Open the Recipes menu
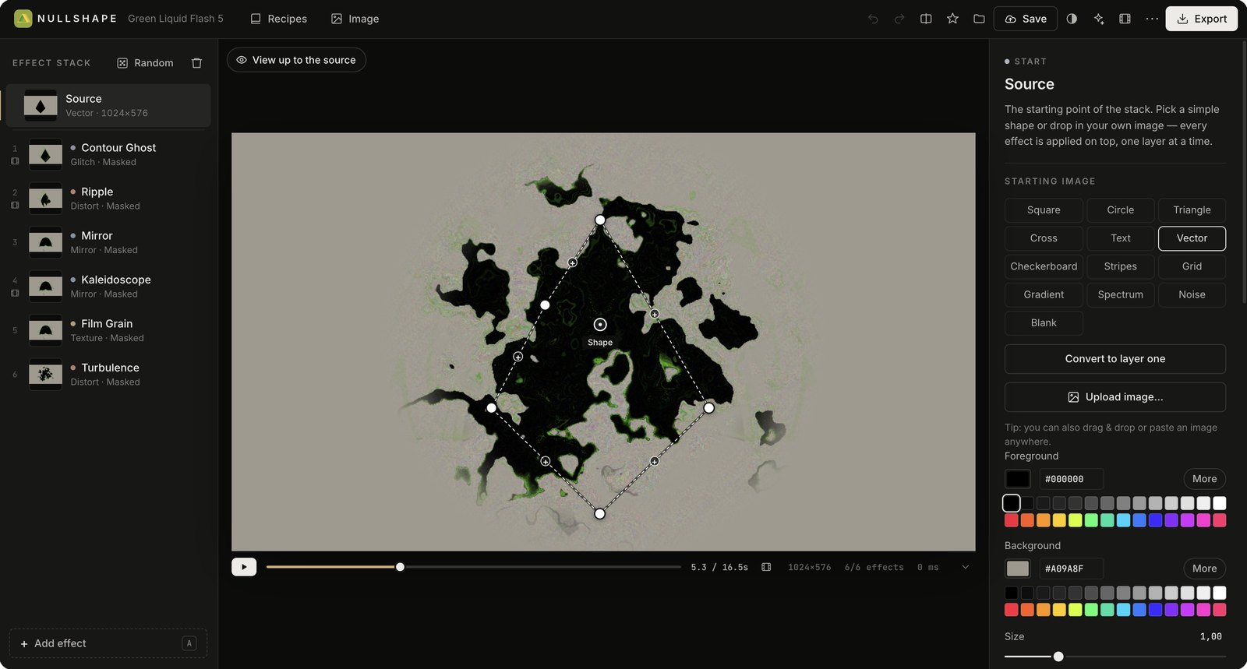Viewport: 1247px width, 669px height. pyautogui.click(x=278, y=19)
